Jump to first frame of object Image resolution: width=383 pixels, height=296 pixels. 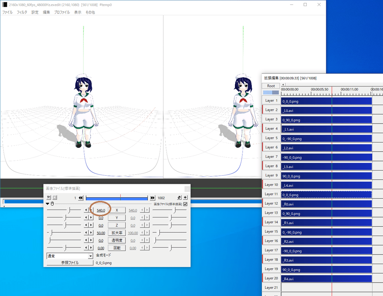tap(81, 198)
